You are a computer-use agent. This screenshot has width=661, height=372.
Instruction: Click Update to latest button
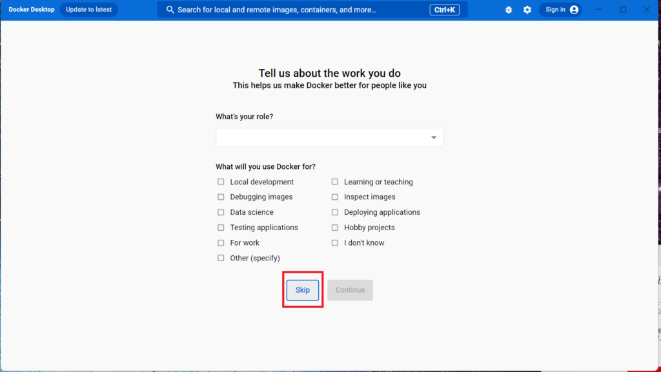point(89,10)
